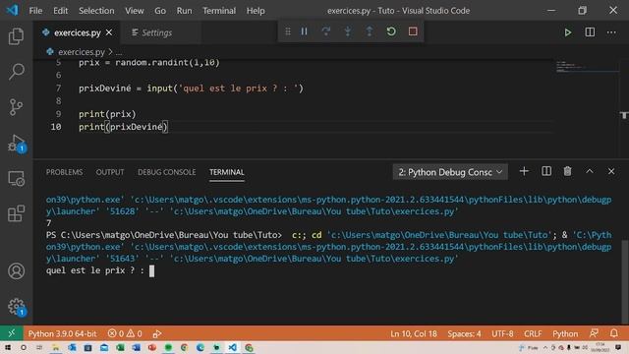Switch to the exercices.py tab
629x354 pixels.
pos(77,32)
